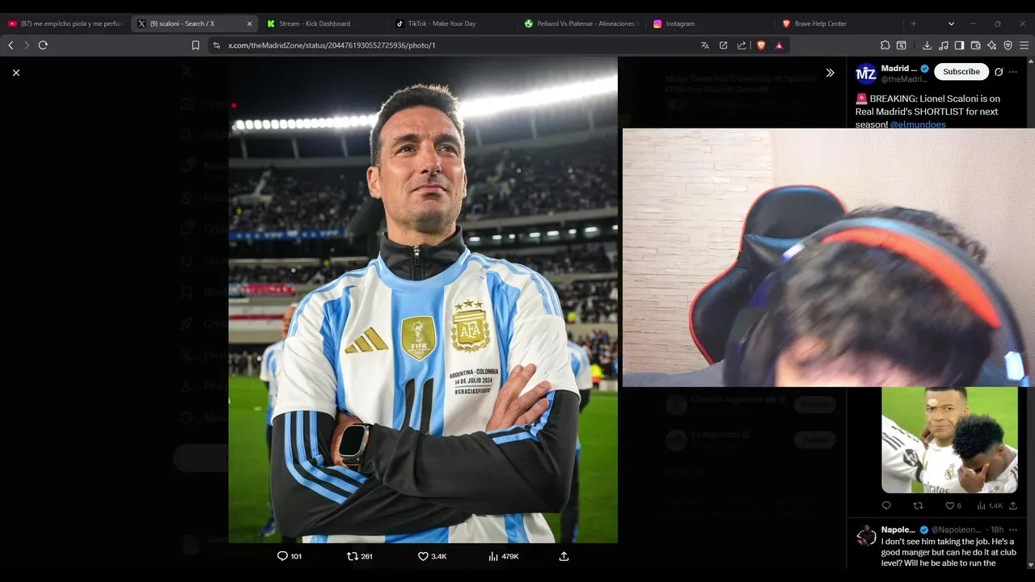The image size is (1035, 582).
Task: Open browser downloads
Action: click(x=927, y=45)
